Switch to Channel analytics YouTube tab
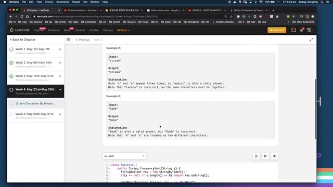333x187 pixels. [x=83, y=10]
